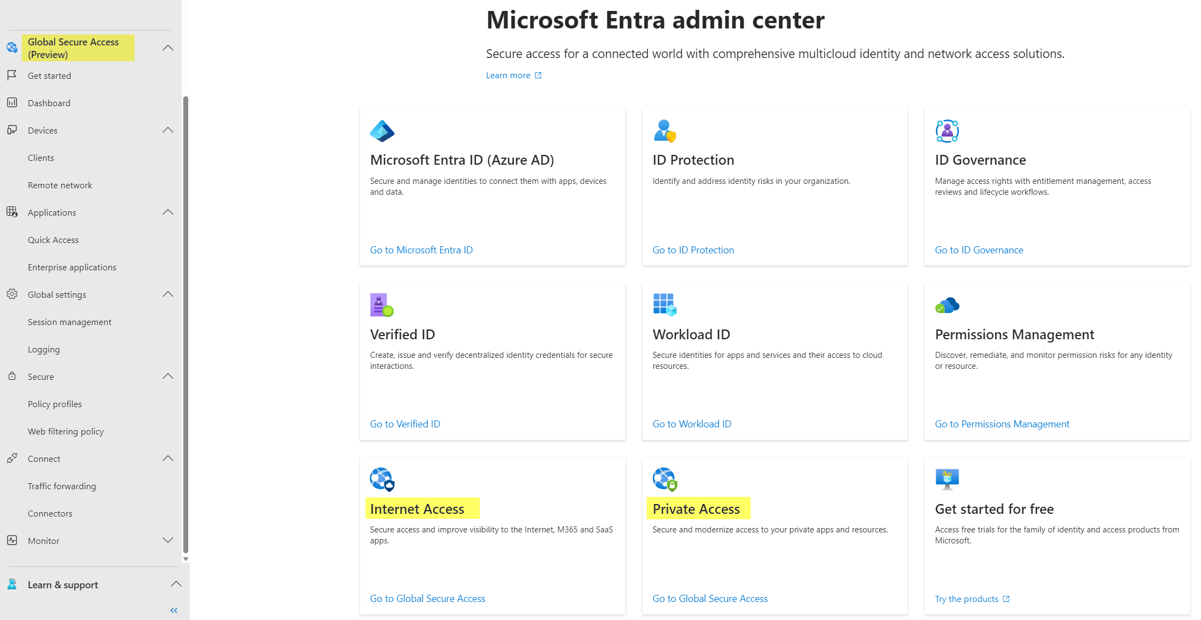Click Private Access Go to Global Secure Access
Image resolution: width=1201 pixels, height=620 pixels.
tap(710, 599)
